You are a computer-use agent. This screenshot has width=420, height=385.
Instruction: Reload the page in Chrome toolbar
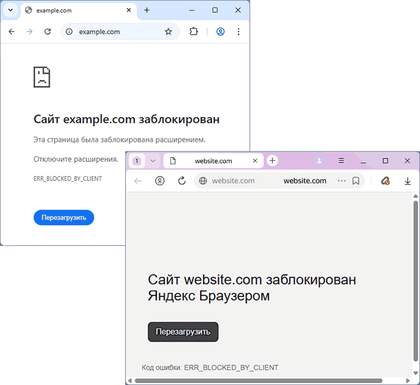click(x=48, y=31)
